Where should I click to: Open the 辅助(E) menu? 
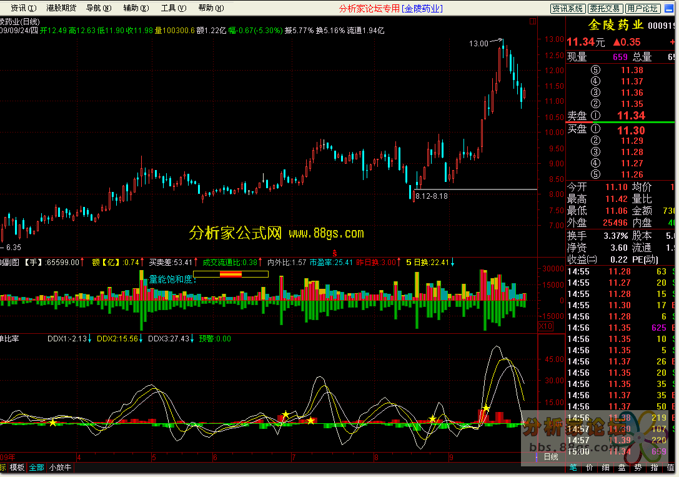[136, 8]
